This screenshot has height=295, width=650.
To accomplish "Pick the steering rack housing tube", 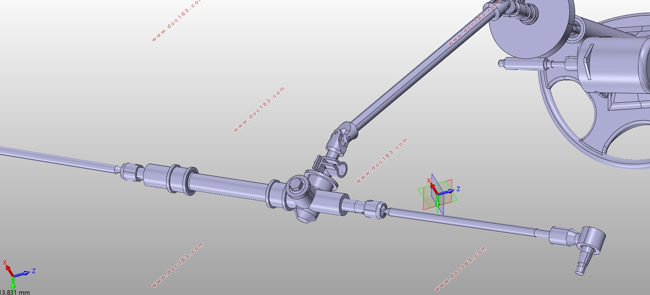I will coord(228,186).
